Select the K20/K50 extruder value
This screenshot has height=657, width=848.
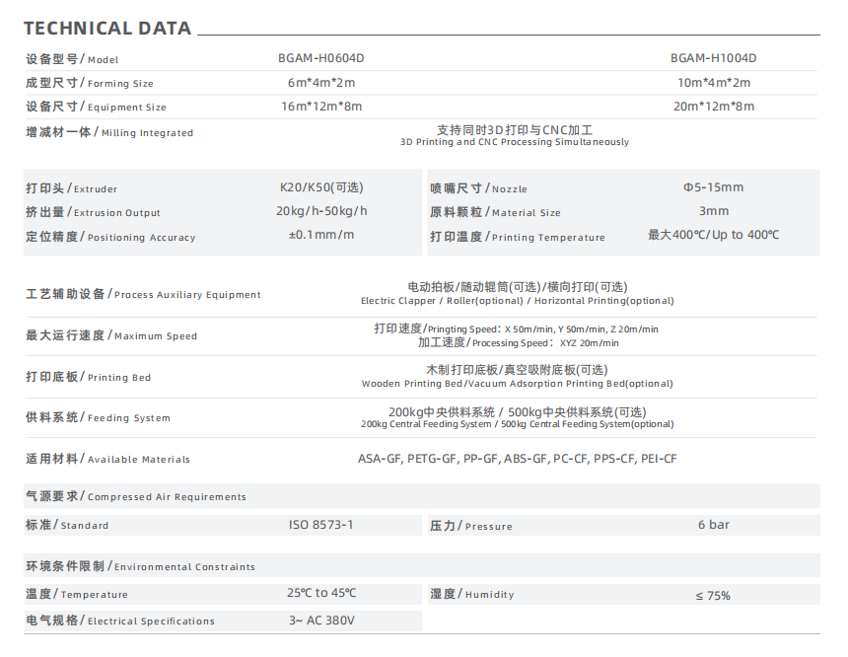pyautogui.click(x=321, y=187)
